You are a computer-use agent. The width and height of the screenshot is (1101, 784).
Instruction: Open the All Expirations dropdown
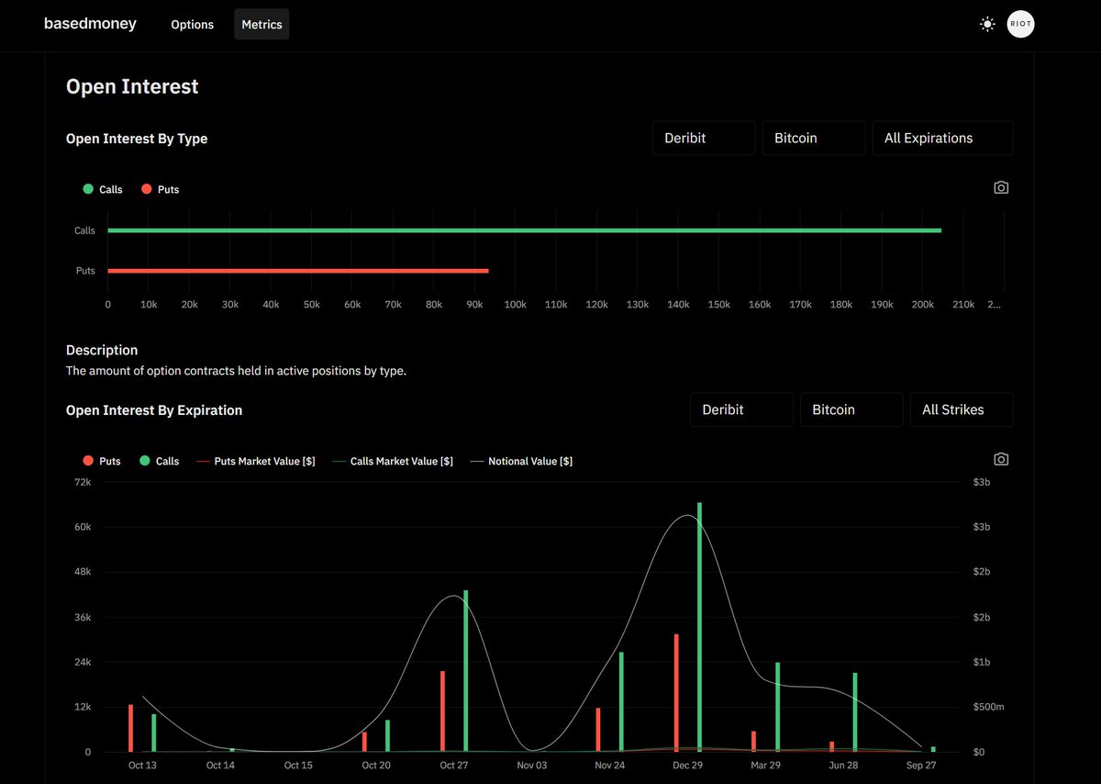click(x=942, y=138)
